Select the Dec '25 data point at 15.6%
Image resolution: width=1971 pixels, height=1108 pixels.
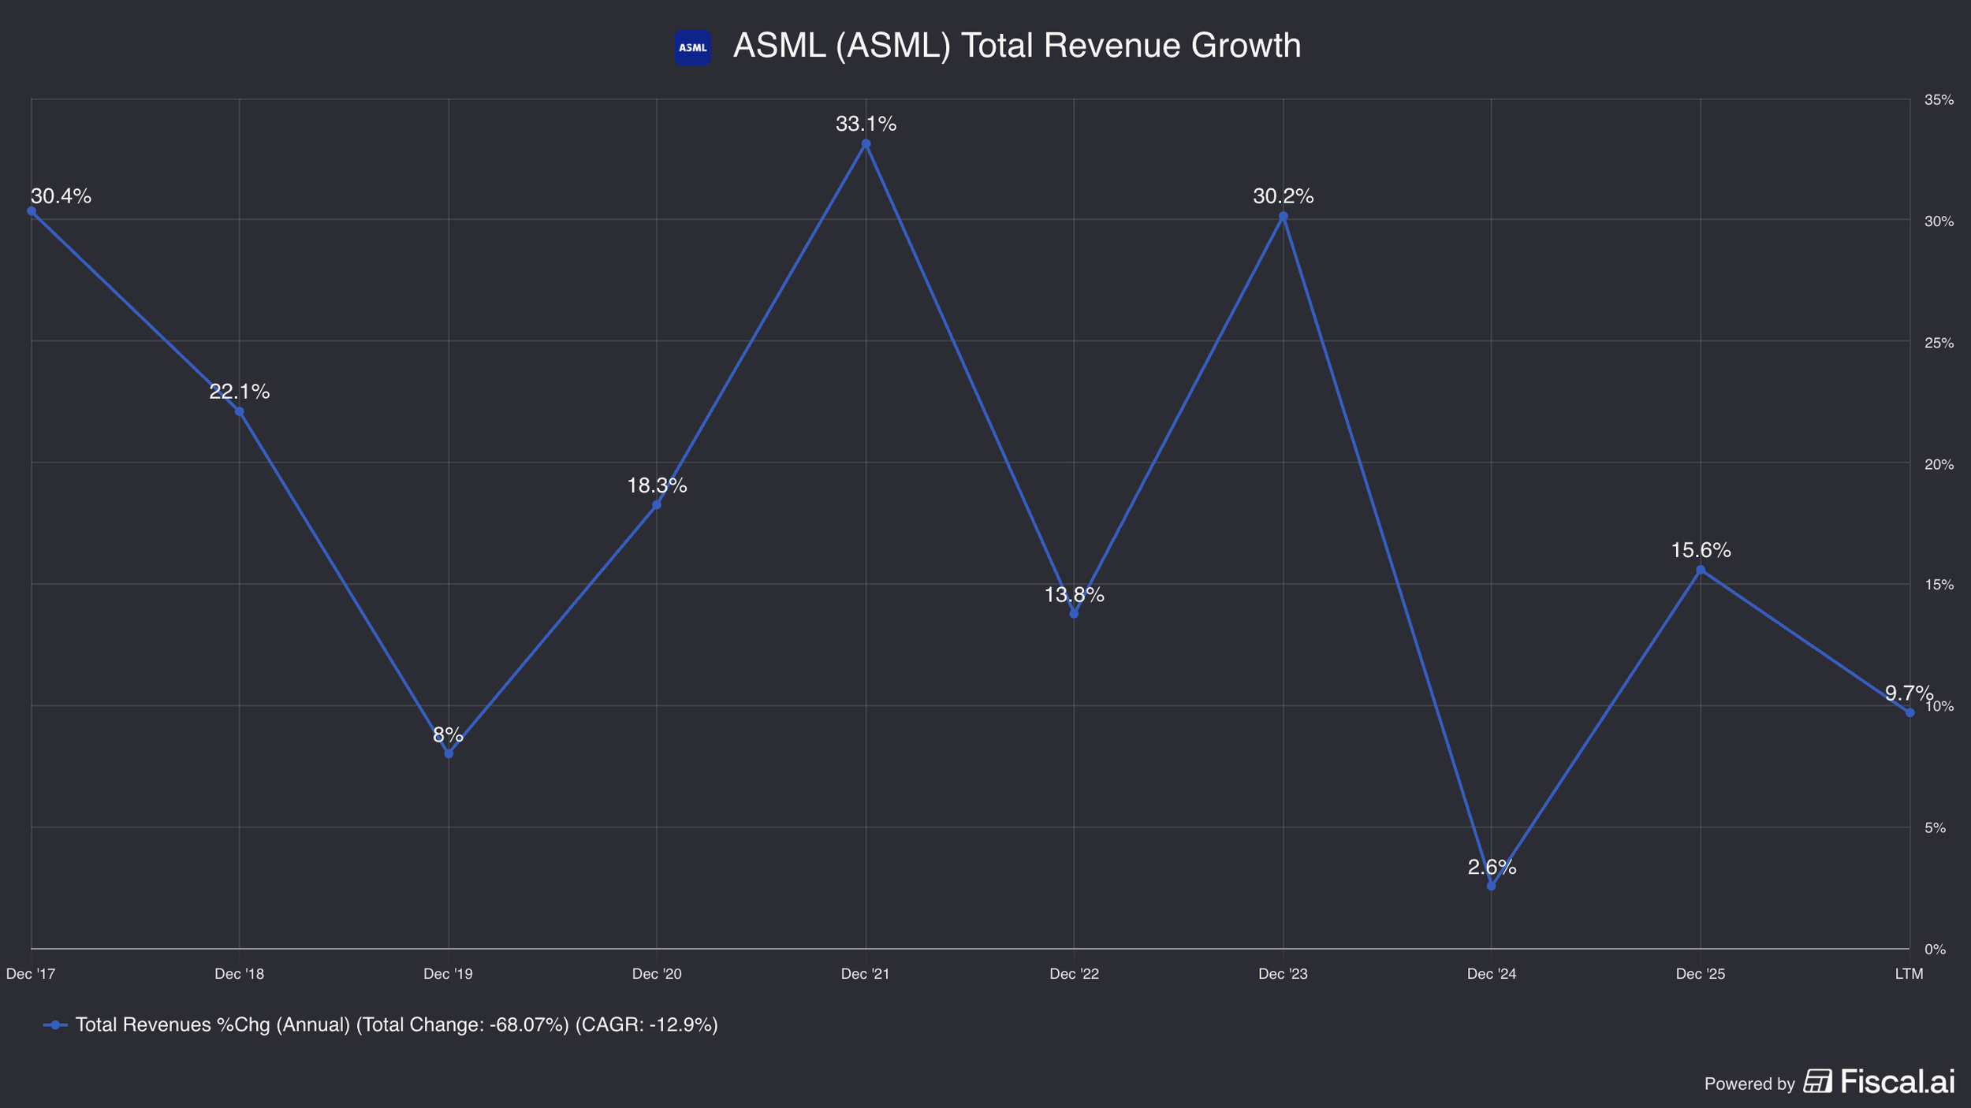[1701, 570]
